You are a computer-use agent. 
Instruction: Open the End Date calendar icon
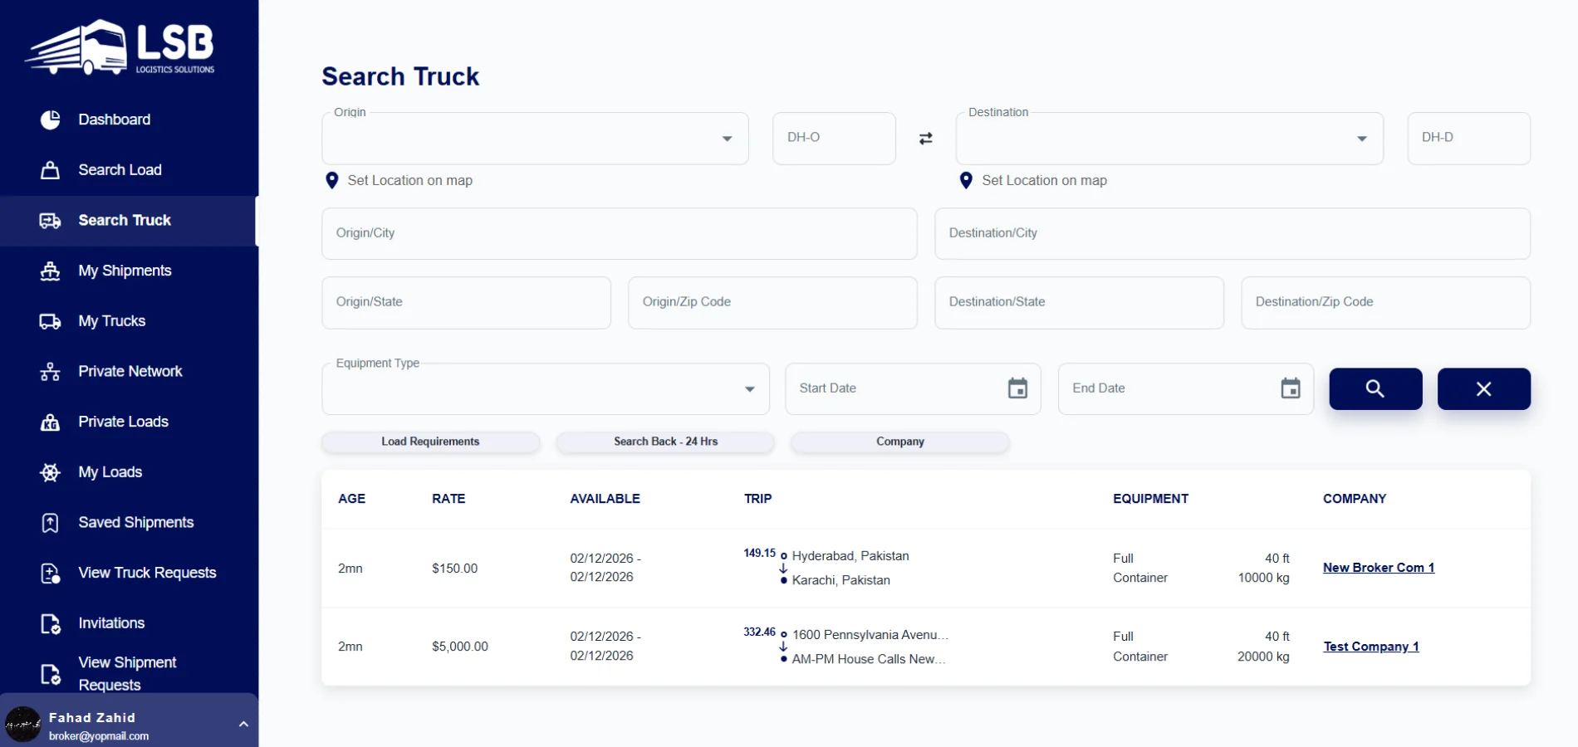1290,388
